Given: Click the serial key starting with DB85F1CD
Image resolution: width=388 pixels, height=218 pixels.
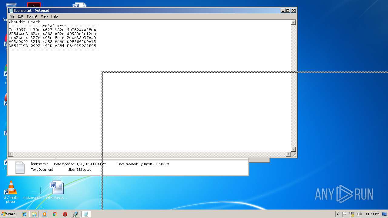Looking at the screenshot, I should [52, 46].
